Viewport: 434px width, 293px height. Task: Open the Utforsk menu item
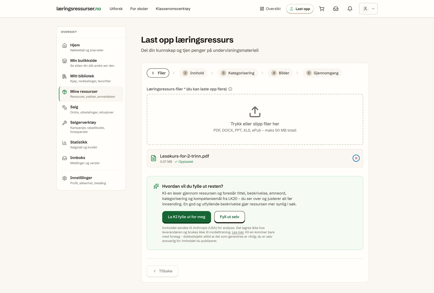point(116,9)
